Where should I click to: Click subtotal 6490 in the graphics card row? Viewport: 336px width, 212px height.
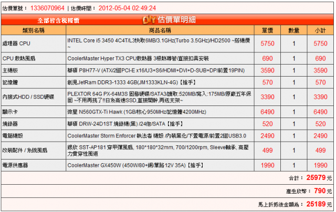[320, 112]
